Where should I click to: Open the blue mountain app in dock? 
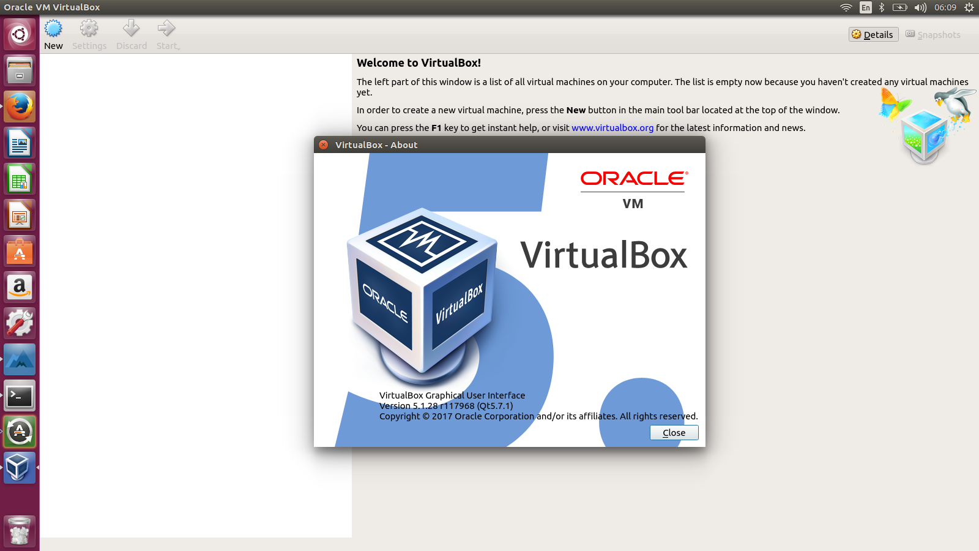(x=20, y=359)
